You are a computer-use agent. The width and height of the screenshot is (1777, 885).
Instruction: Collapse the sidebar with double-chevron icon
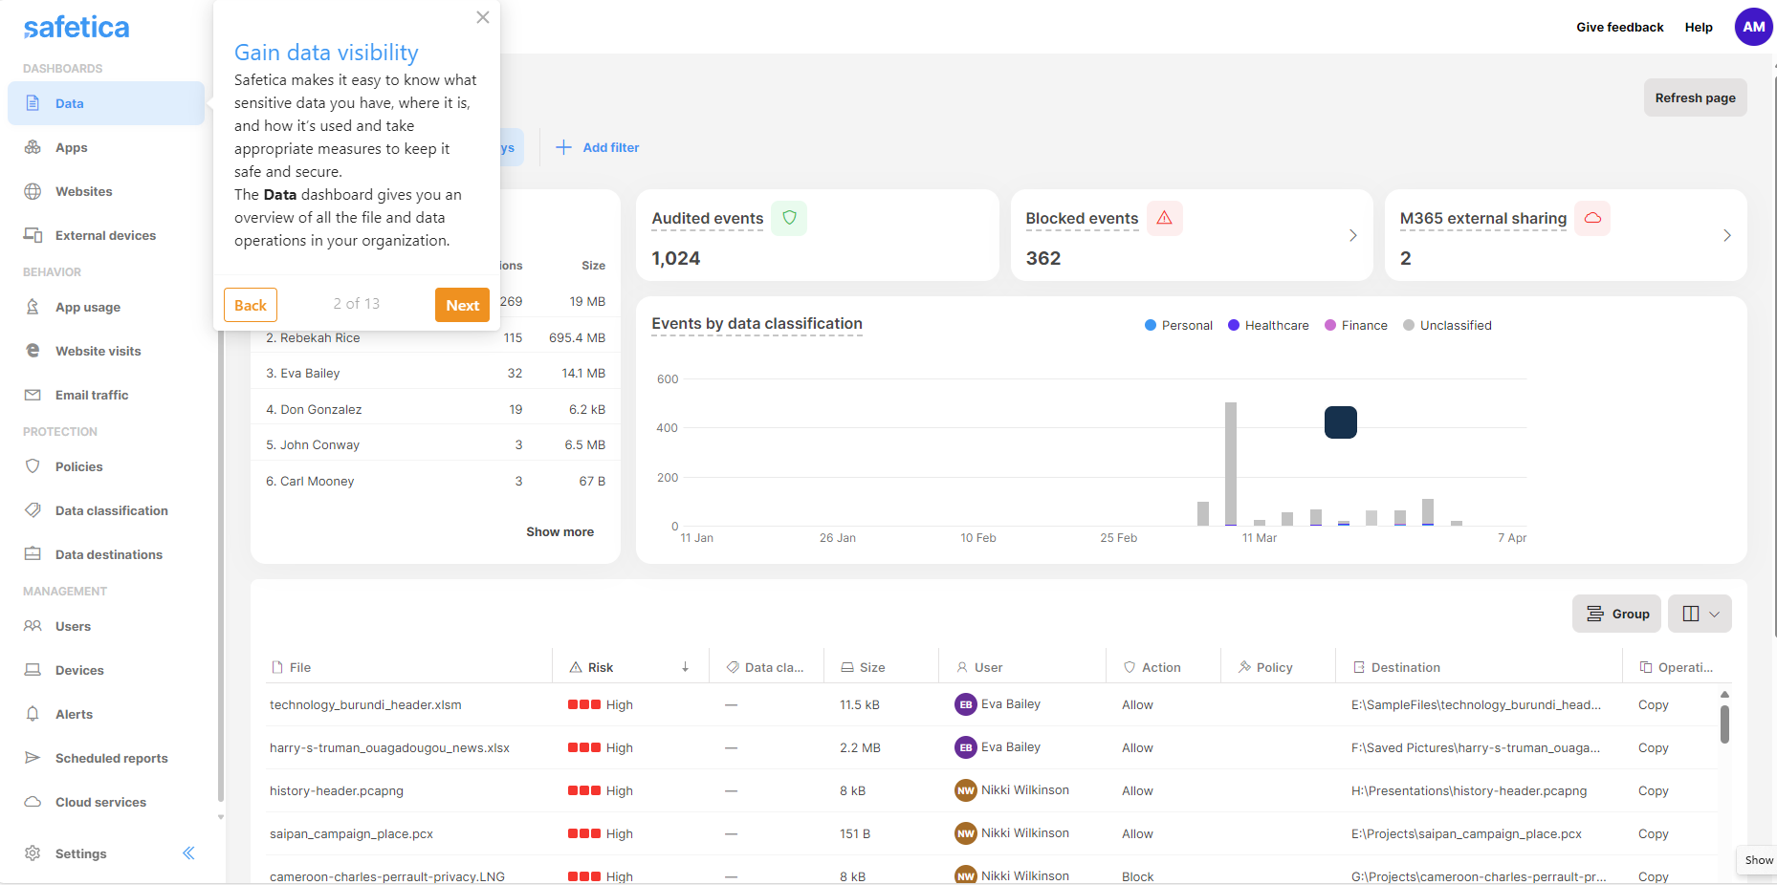click(188, 853)
